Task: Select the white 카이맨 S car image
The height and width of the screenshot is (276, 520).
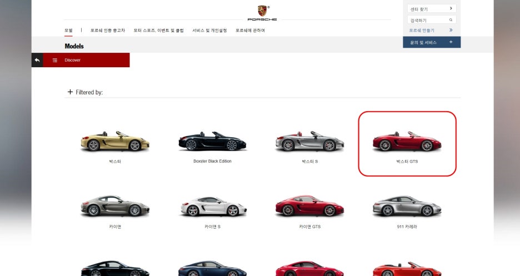Action: [x=213, y=206]
